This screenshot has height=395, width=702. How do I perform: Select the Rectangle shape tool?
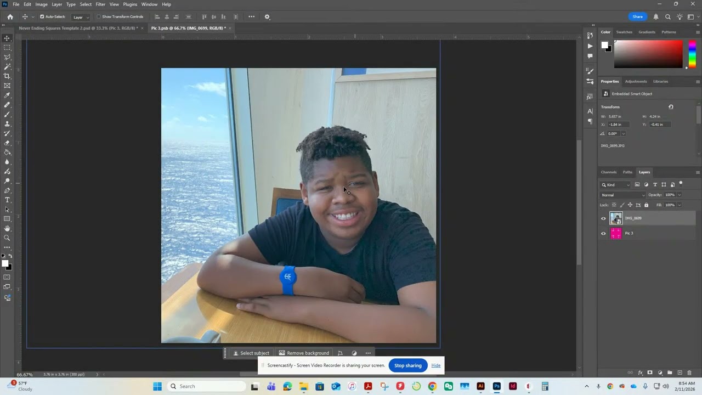click(7, 219)
